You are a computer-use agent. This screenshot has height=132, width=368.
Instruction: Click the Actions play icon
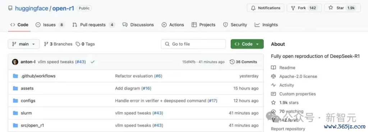[x=164, y=25]
